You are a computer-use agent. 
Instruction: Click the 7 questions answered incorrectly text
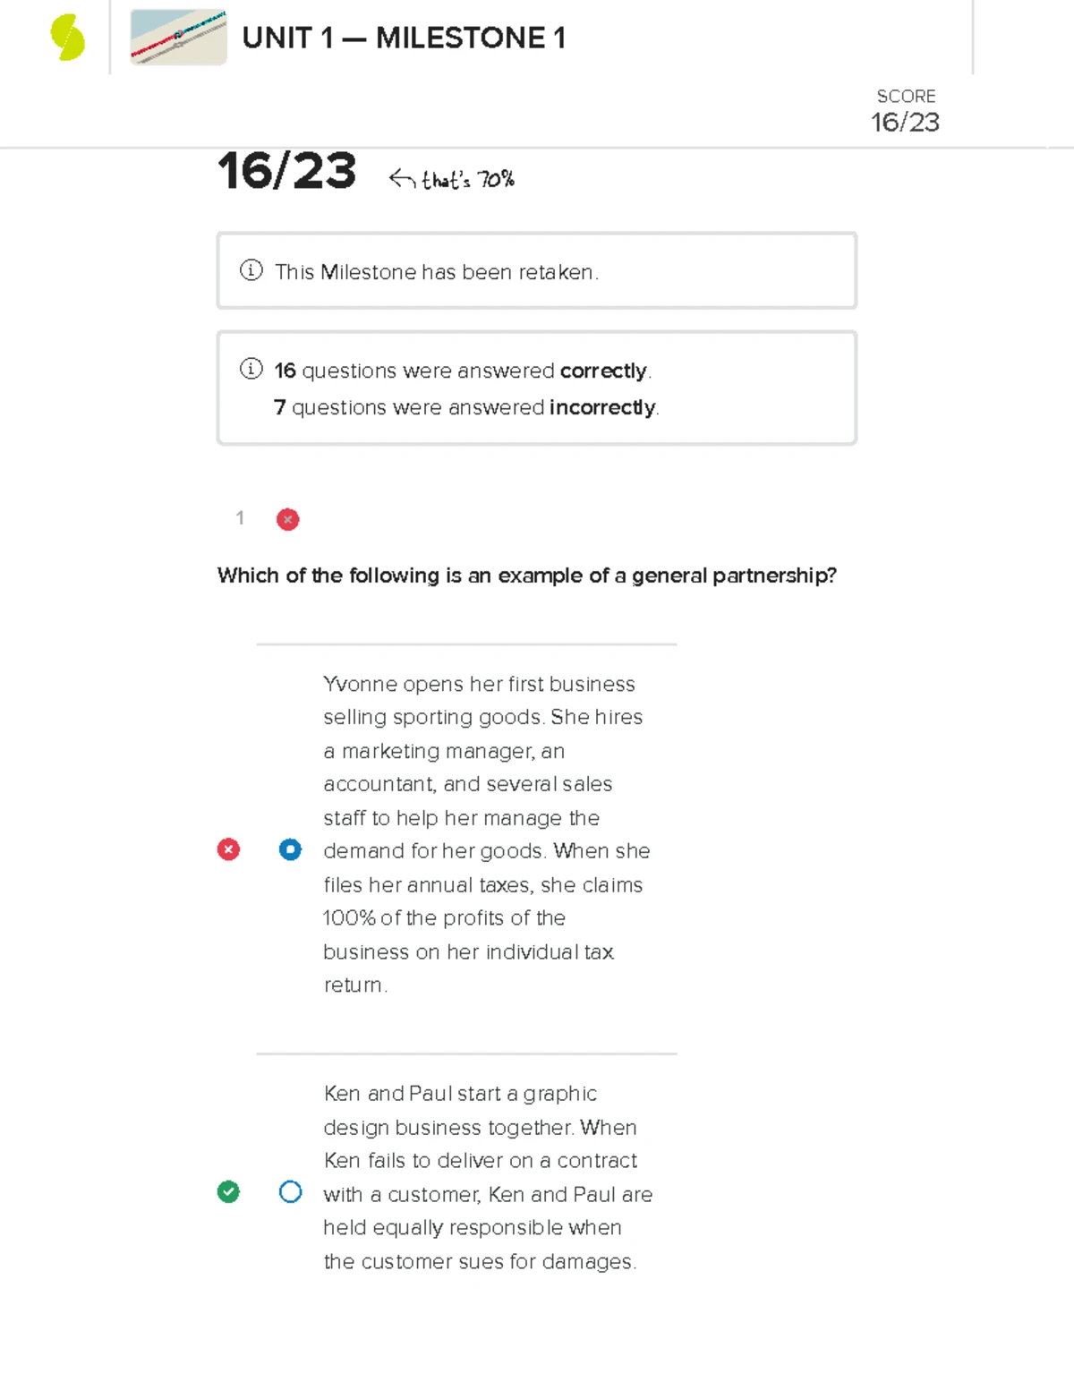(466, 408)
